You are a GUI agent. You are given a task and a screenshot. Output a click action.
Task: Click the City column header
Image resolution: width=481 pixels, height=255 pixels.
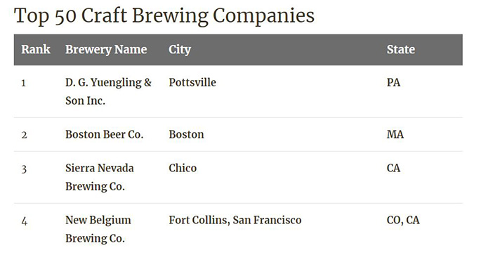[180, 49]
